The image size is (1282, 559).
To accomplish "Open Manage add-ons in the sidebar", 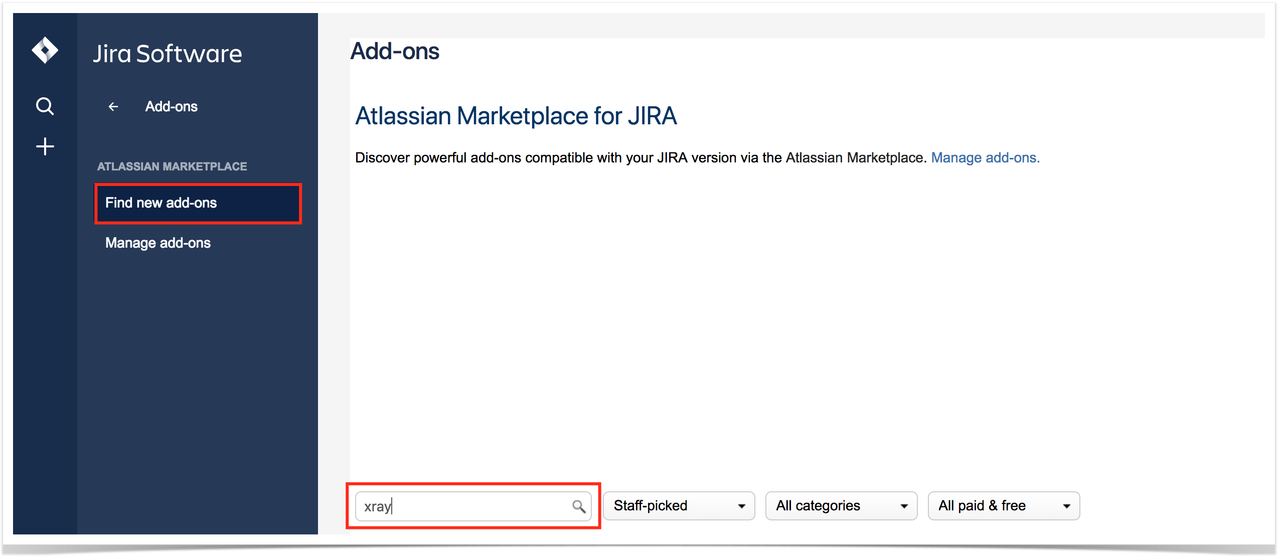I will click(x=158, y=243).
